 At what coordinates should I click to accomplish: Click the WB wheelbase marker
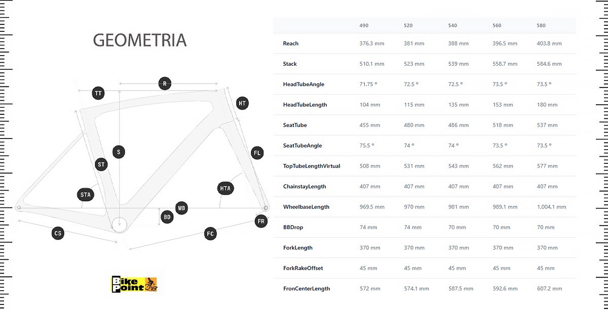pyautogui.click(x=181, y=208)
